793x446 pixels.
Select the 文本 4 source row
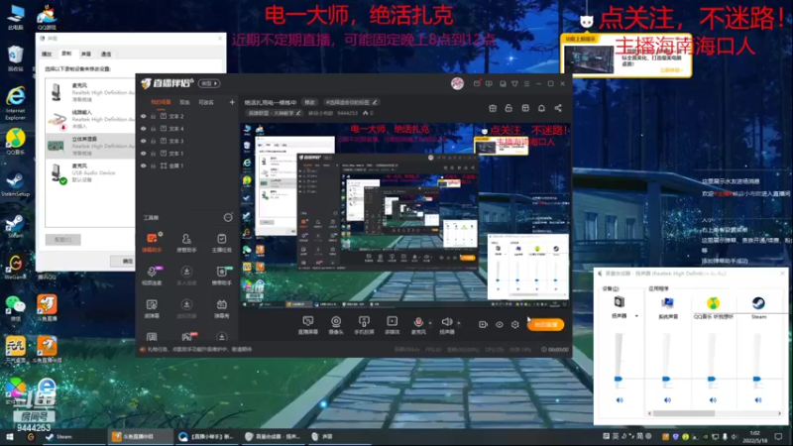tap(187, 129)
